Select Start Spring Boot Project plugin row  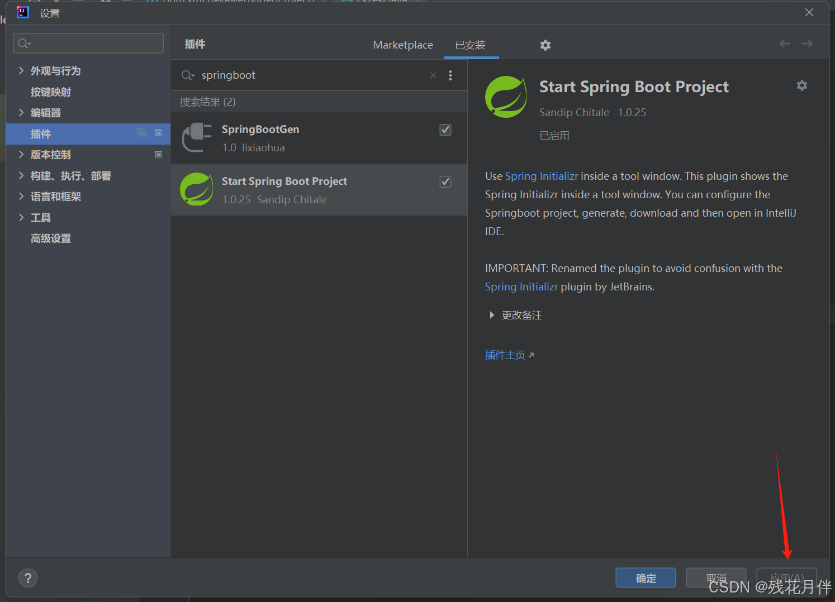tap(319, 190)
